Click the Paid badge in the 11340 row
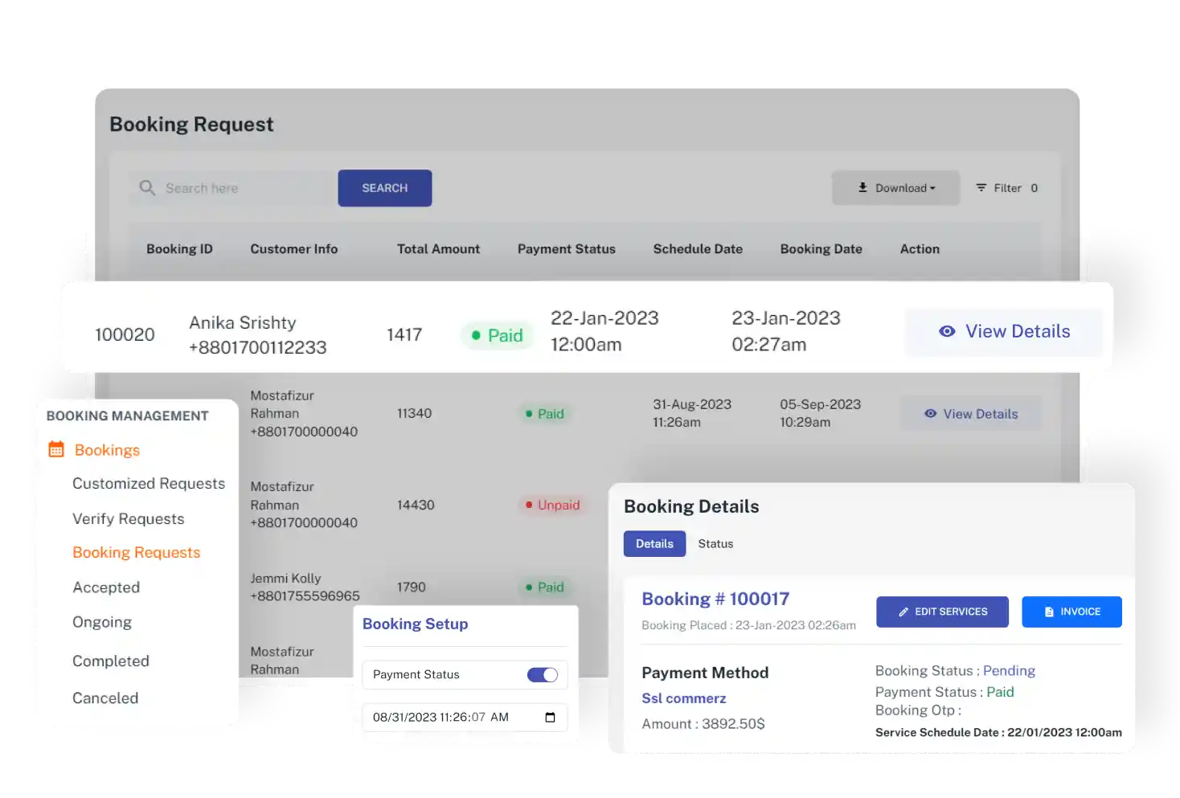 (x=545, y=414)
